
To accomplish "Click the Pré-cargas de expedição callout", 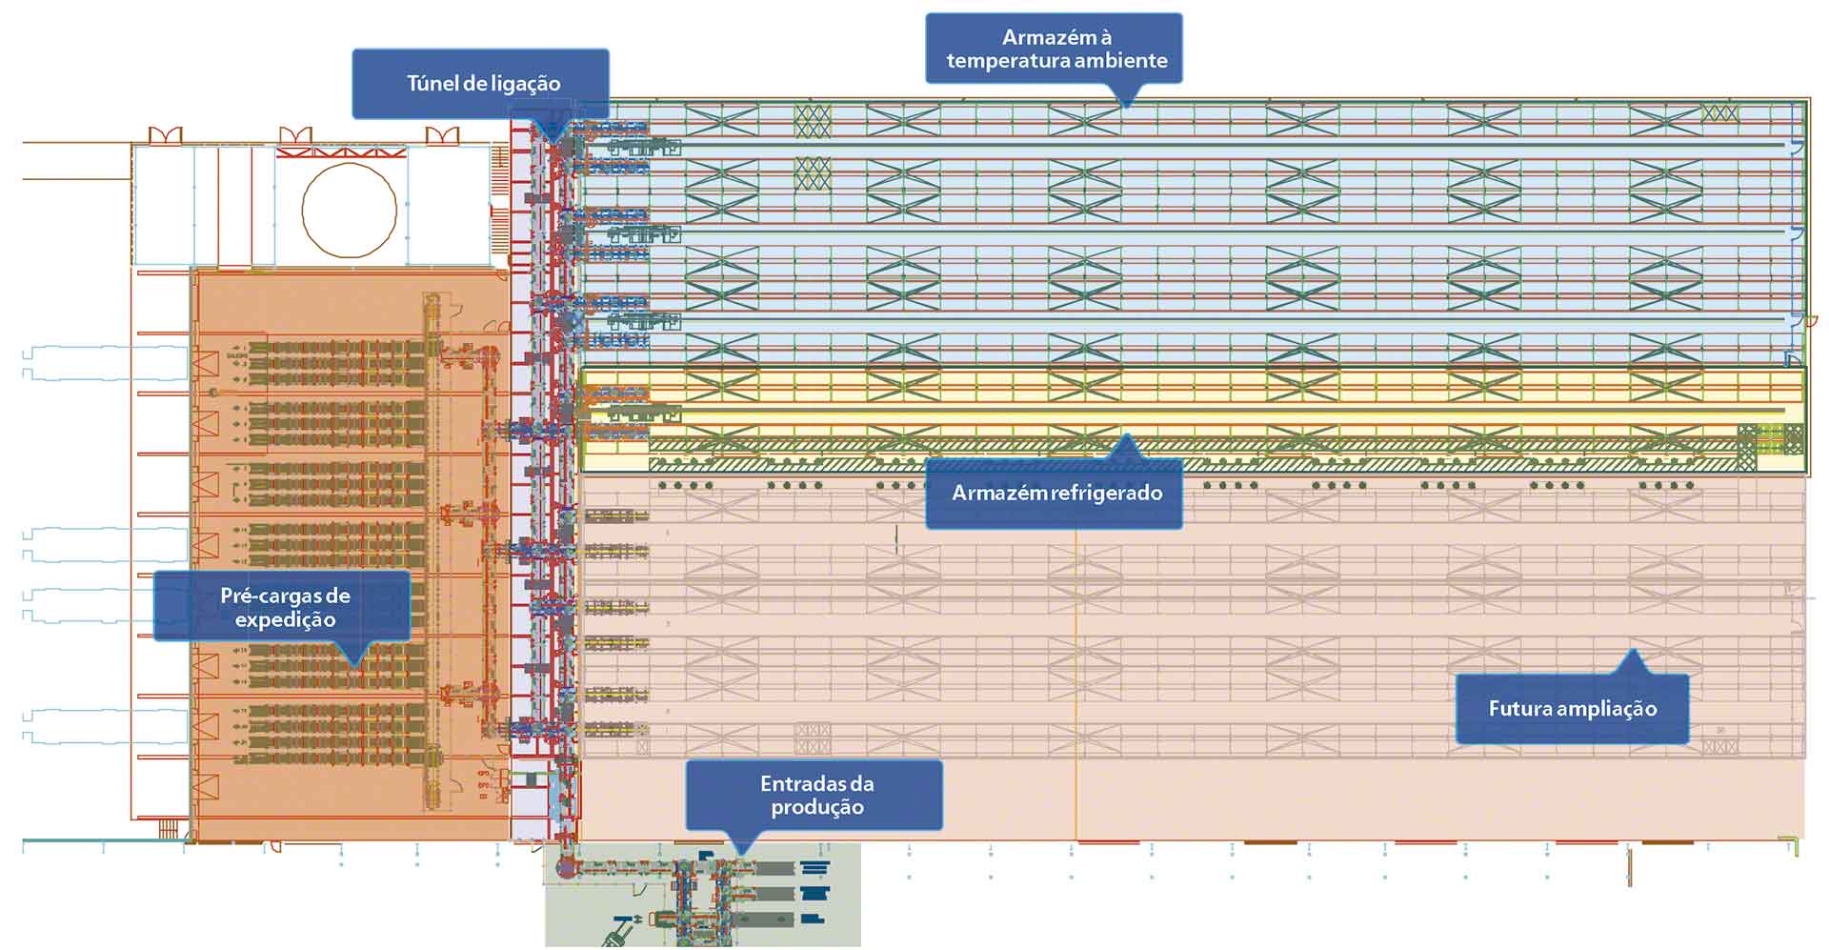I will (x=283, y=607).
